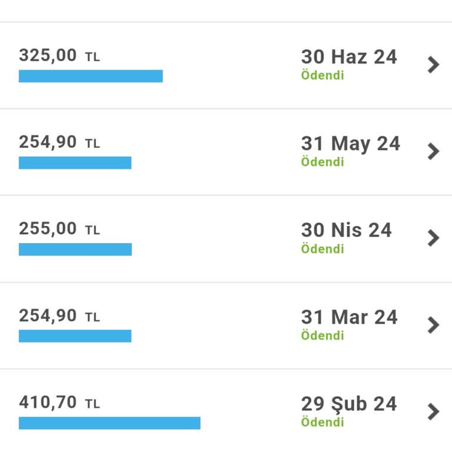This screenshot has height=452, width=452.
Task: Open the 31 May 24 date label
Action: [x=350, y=144]
